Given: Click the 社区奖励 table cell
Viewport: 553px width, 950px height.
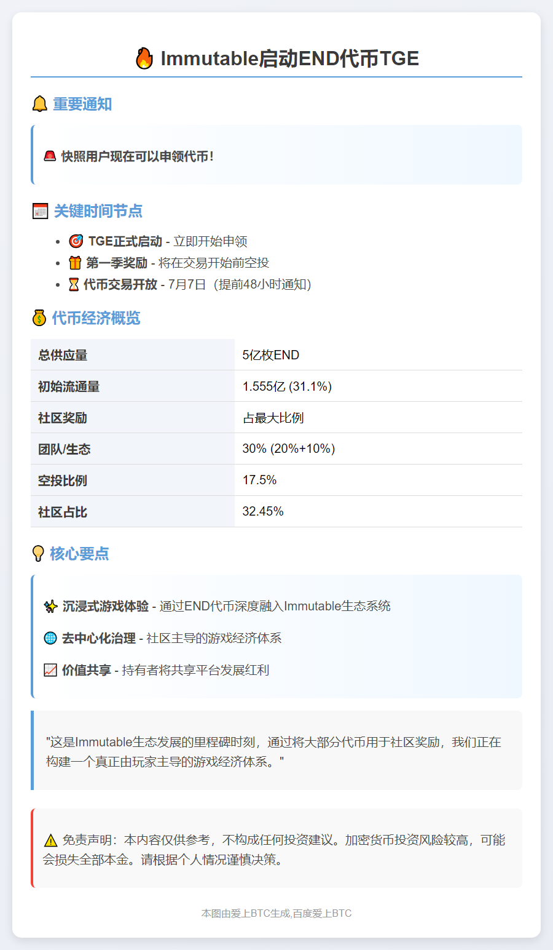Looking at the screenshot, I should pos(133,418).
